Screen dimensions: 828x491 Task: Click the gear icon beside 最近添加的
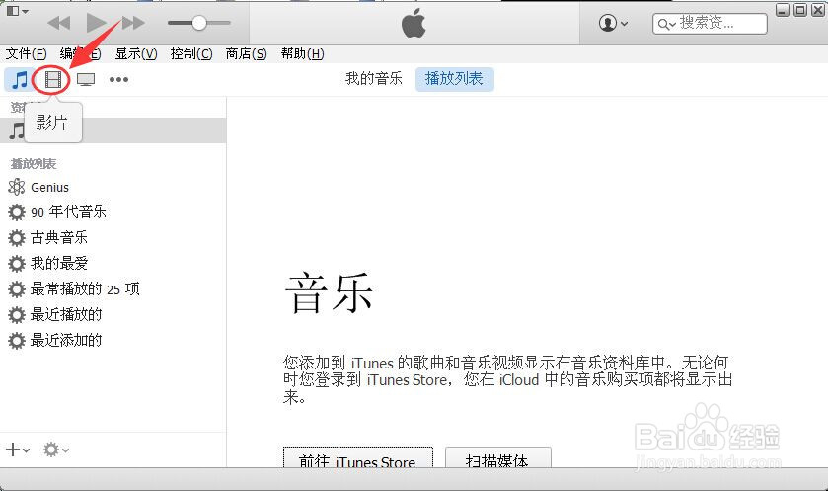17,341
